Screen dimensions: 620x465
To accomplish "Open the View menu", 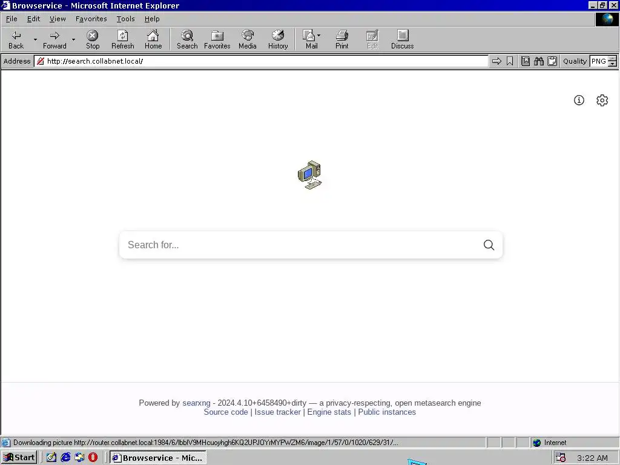I will pyautogui.click(x=58, y=19).
